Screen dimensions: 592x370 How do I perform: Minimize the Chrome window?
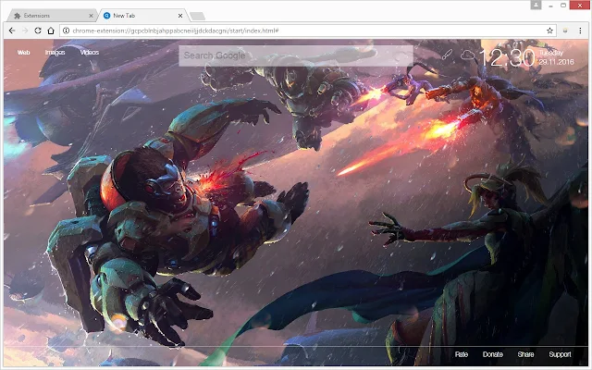[x=551, y=6]
